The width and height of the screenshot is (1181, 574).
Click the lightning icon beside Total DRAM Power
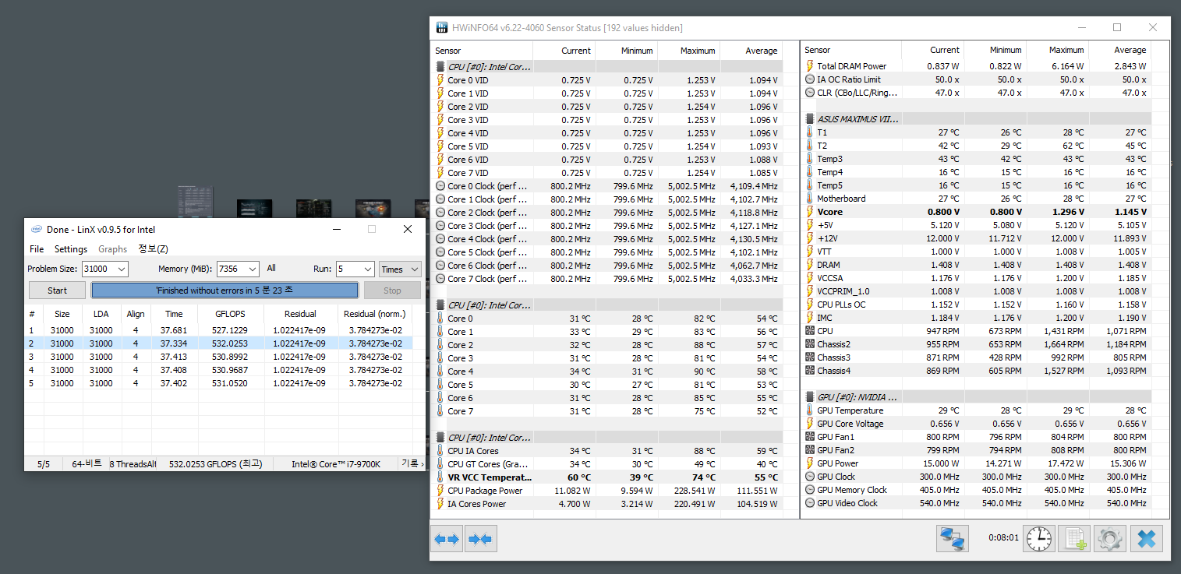click(809, 66)
